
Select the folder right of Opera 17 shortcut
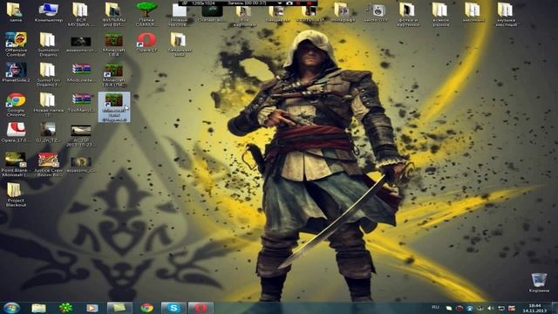[179, 44]
